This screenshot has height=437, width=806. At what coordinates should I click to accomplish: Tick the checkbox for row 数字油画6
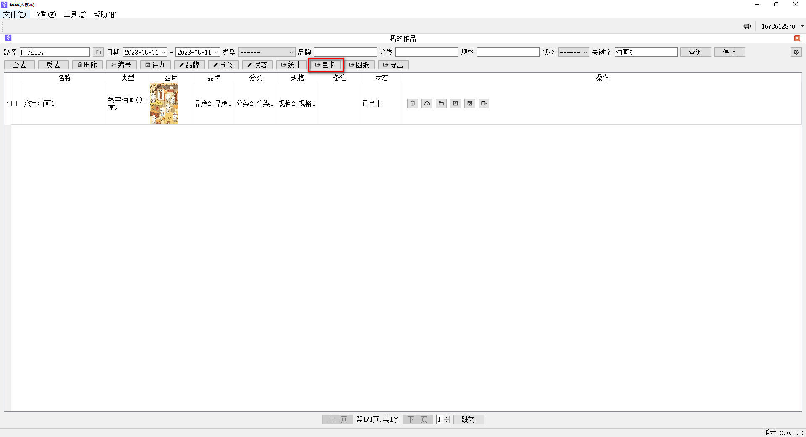[14, 103]
